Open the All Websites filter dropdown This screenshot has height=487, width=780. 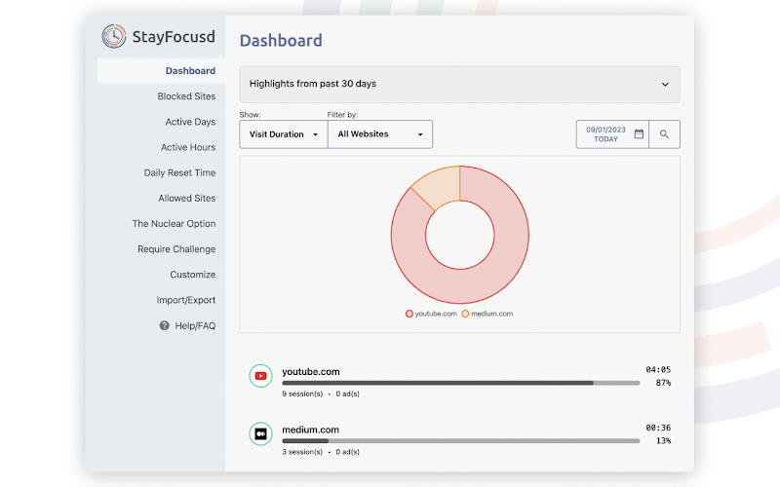[380, 134]
